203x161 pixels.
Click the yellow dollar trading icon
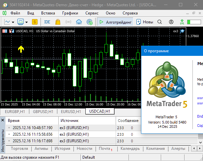(35, 22)
